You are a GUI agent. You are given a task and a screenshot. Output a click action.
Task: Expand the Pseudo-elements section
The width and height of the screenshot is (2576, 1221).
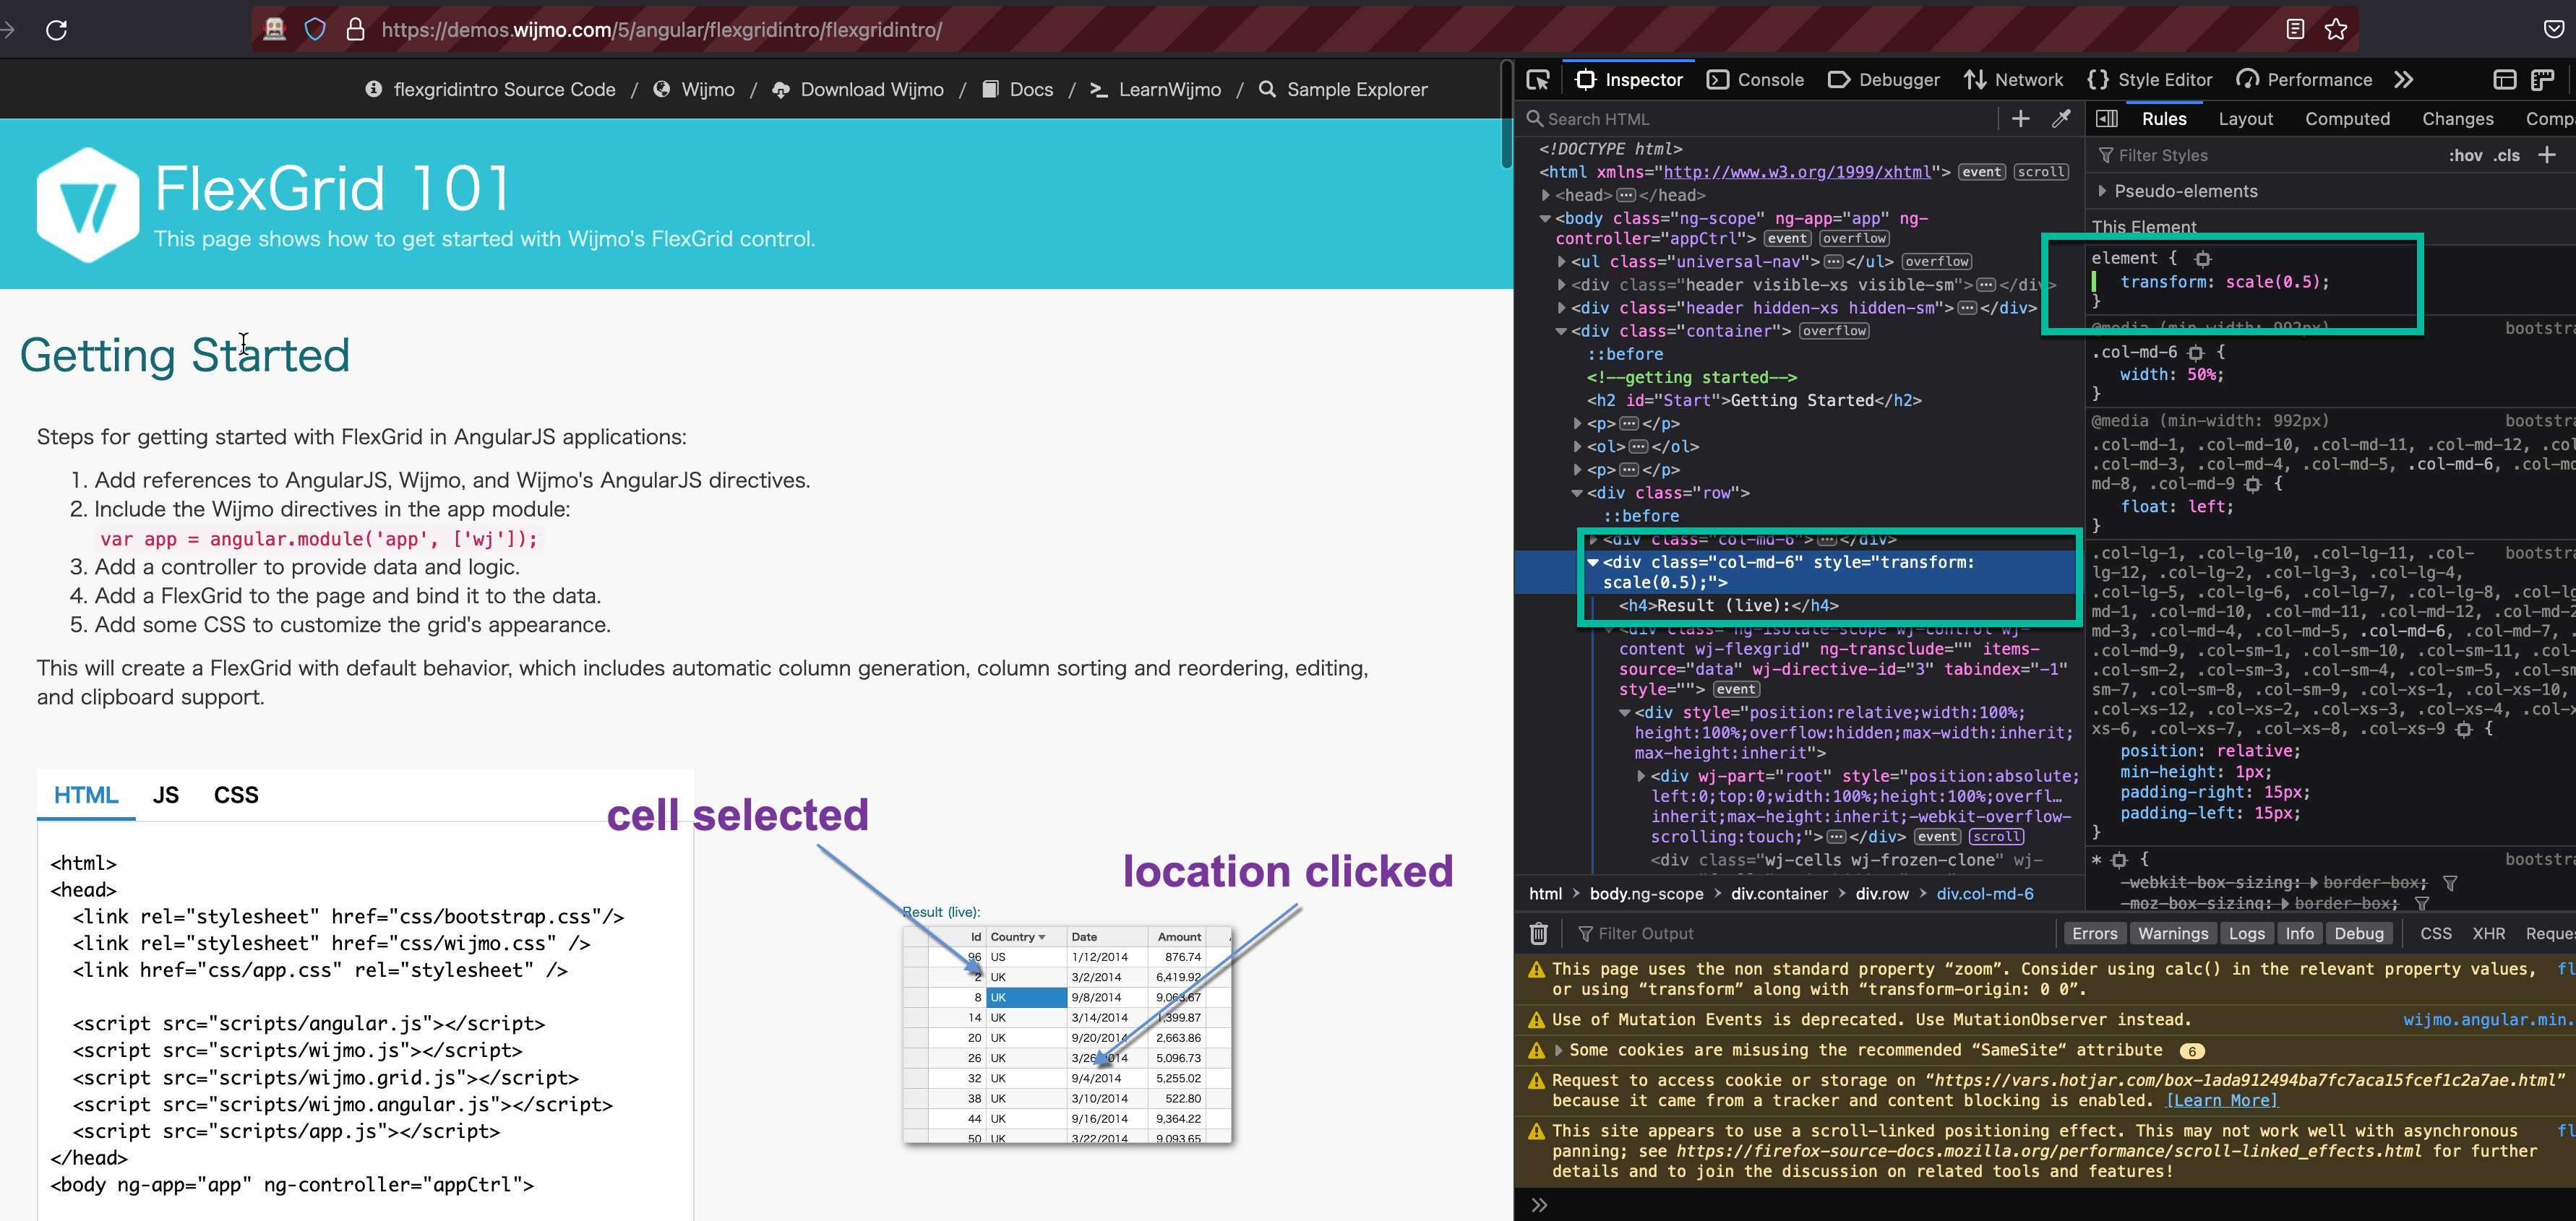(2102, 191)
